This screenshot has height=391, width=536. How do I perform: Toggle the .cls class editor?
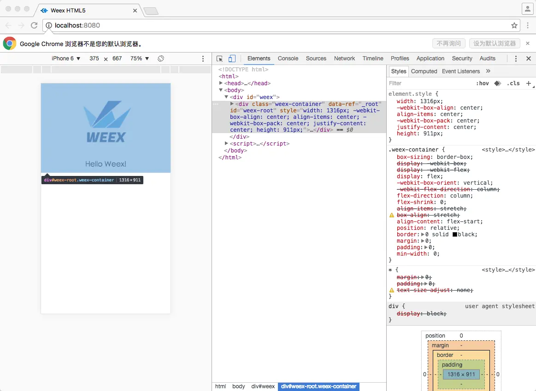[x=513, y=83]
